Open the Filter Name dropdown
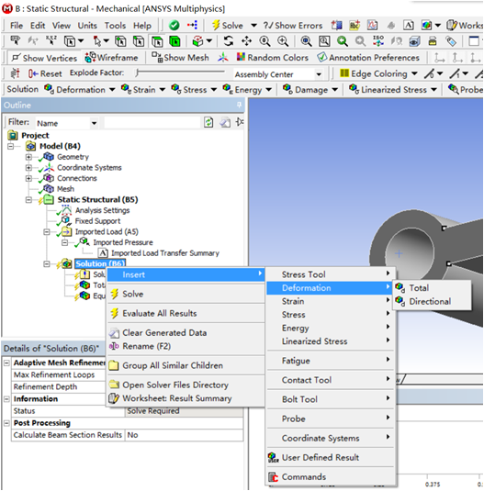 coord(94,123)
